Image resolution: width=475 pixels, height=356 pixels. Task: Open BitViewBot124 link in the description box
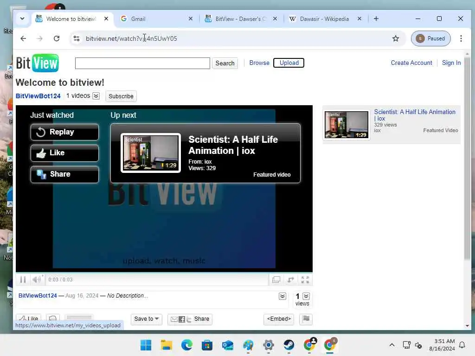coord(38,295)
